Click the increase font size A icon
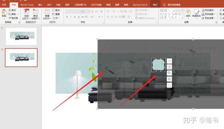 (x=92, y=11)
